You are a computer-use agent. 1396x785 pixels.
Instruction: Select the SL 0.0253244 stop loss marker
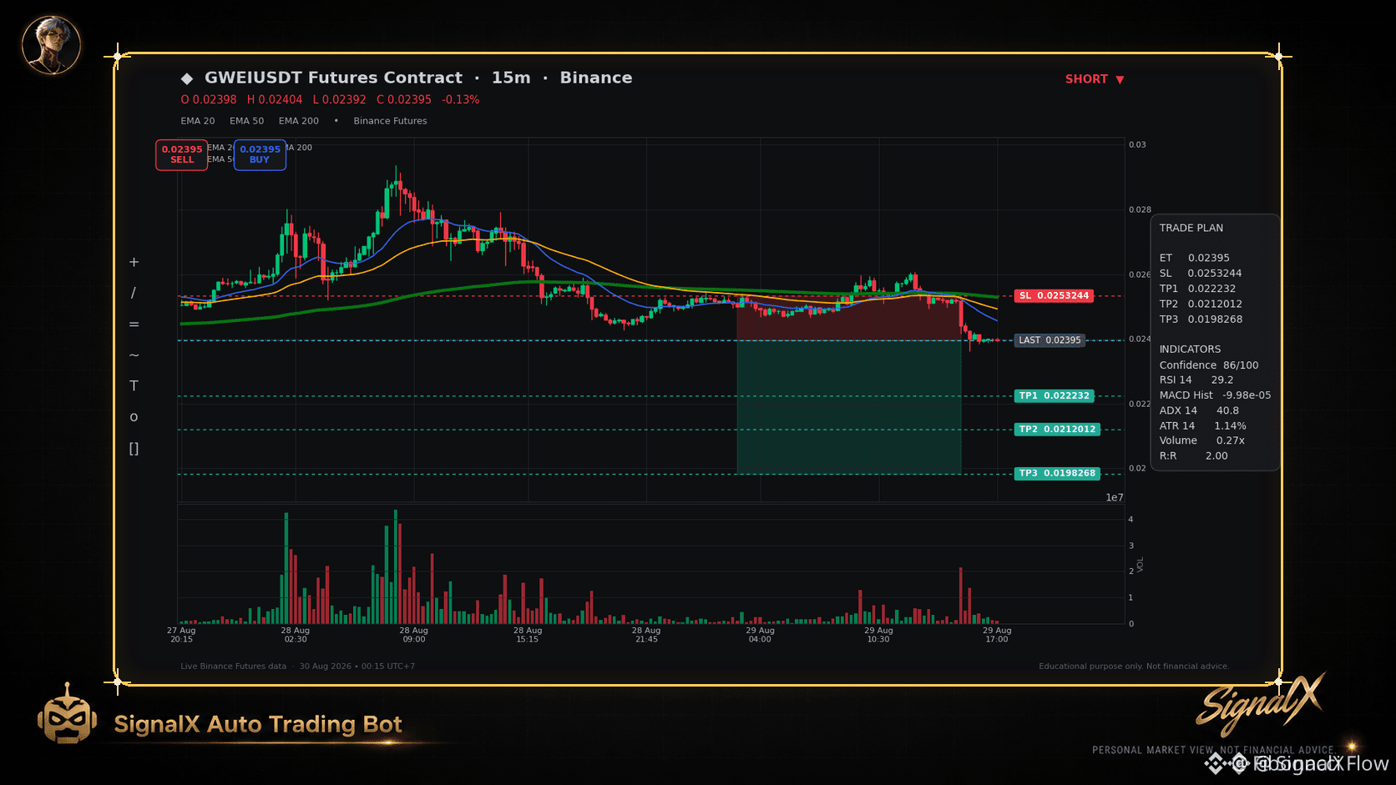pos(1054,295)
